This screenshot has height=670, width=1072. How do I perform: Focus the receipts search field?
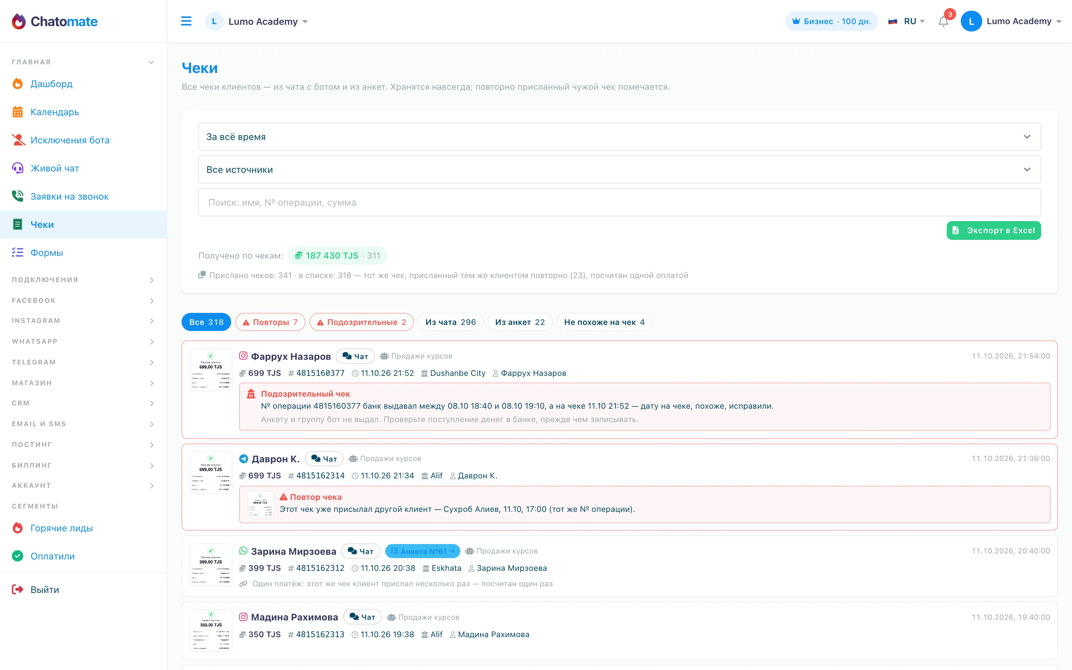click(x=619, y=202)
